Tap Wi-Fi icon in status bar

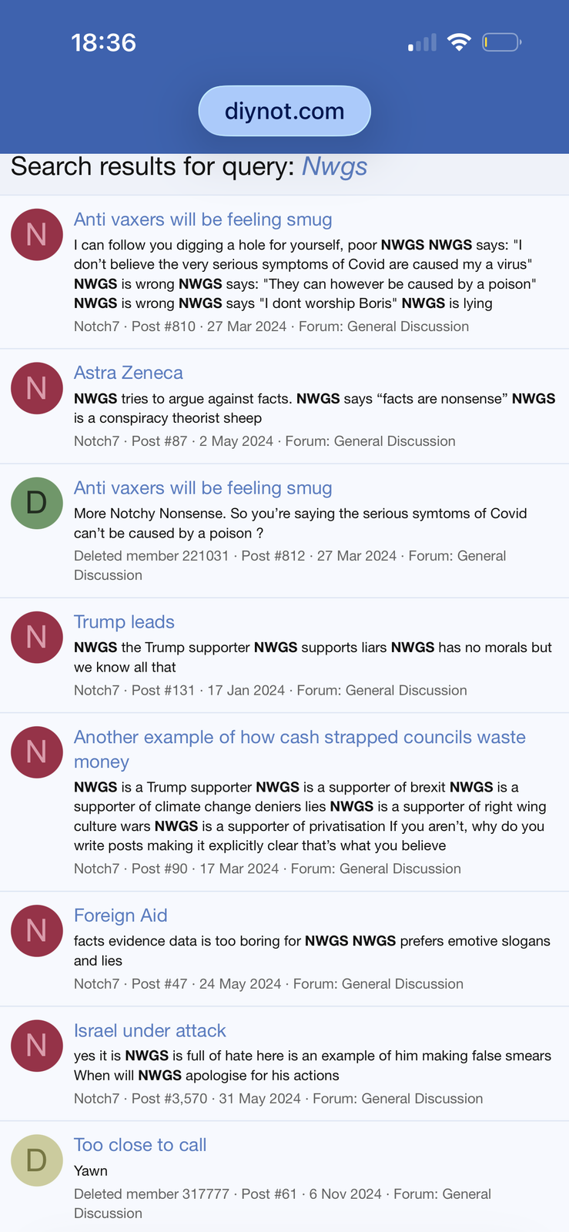coord(459,42)
